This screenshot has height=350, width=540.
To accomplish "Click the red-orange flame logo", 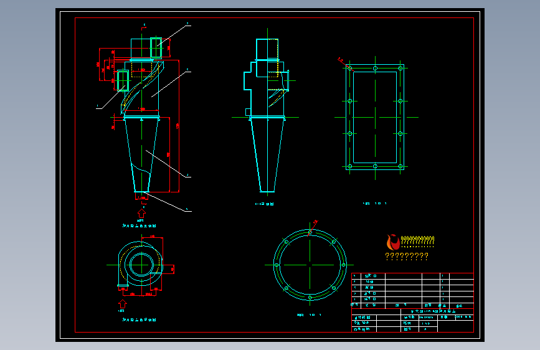I will [393, 242].
